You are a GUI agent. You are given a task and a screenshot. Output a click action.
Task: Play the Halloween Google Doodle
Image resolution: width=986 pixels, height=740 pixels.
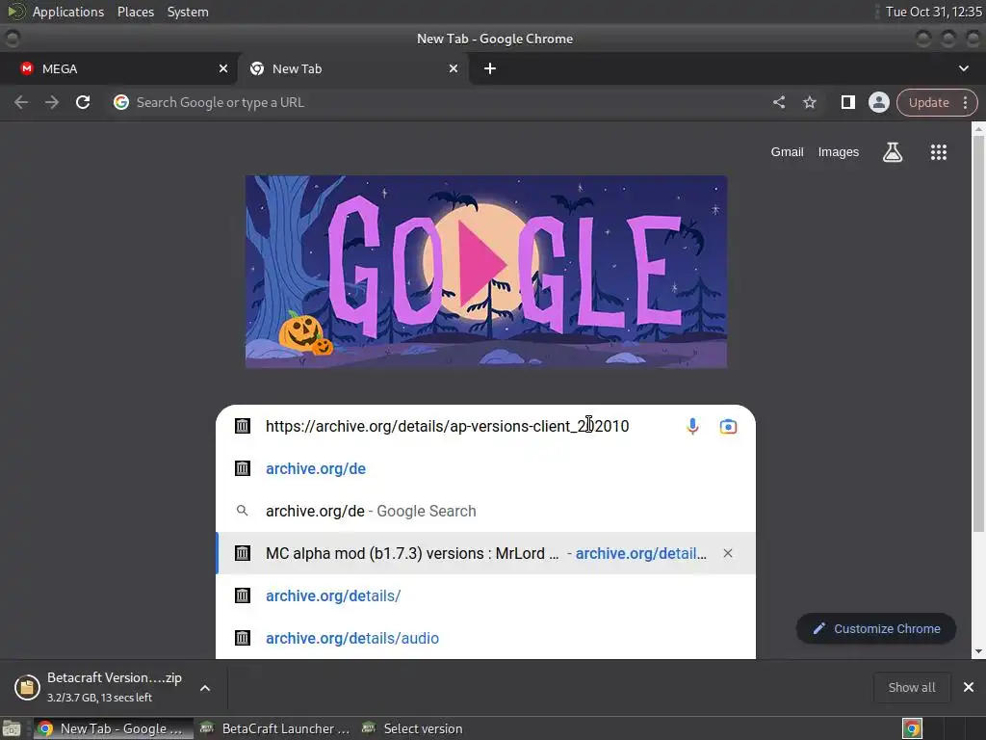point(482,264)
